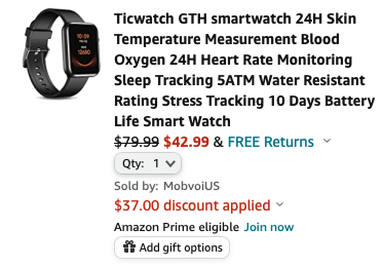Screen dimensions: 383x268
Task: Click the Qty label text
Action: point(133,164)
